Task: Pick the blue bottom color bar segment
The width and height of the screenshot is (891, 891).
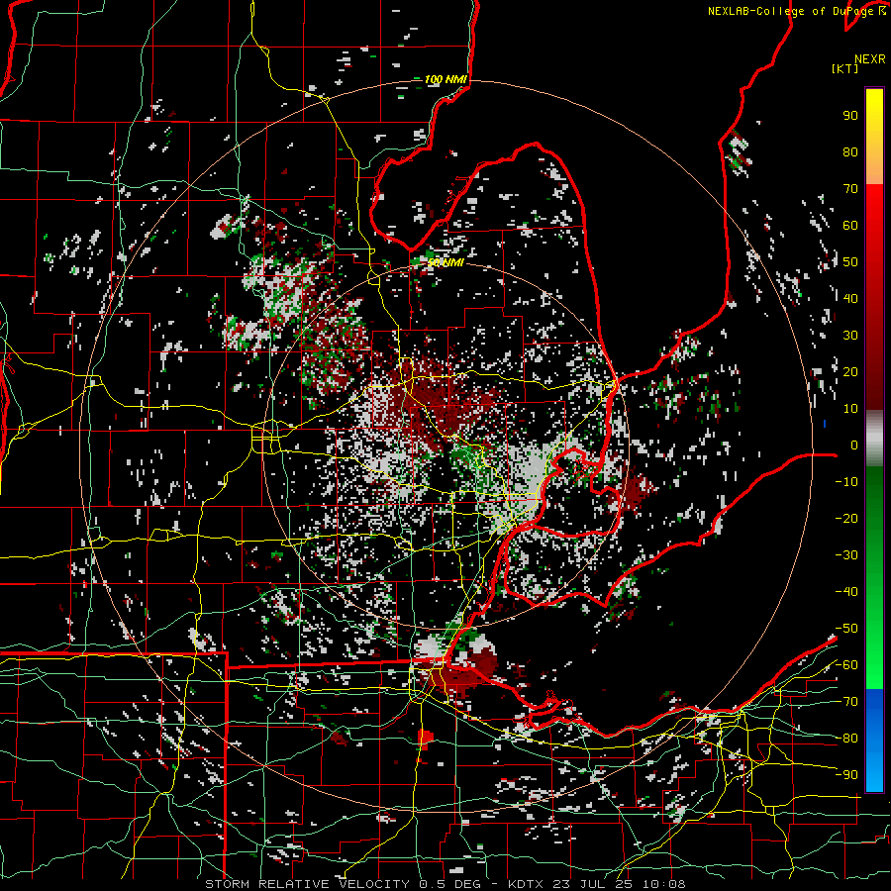Action: 874,741
